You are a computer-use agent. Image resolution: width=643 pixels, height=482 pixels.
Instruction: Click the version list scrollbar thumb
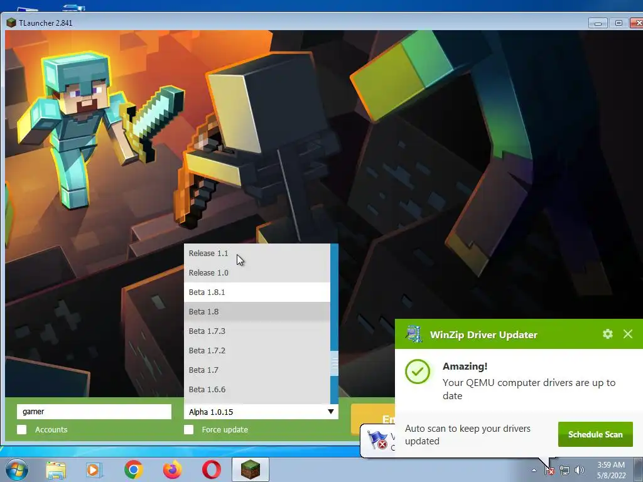334,363
